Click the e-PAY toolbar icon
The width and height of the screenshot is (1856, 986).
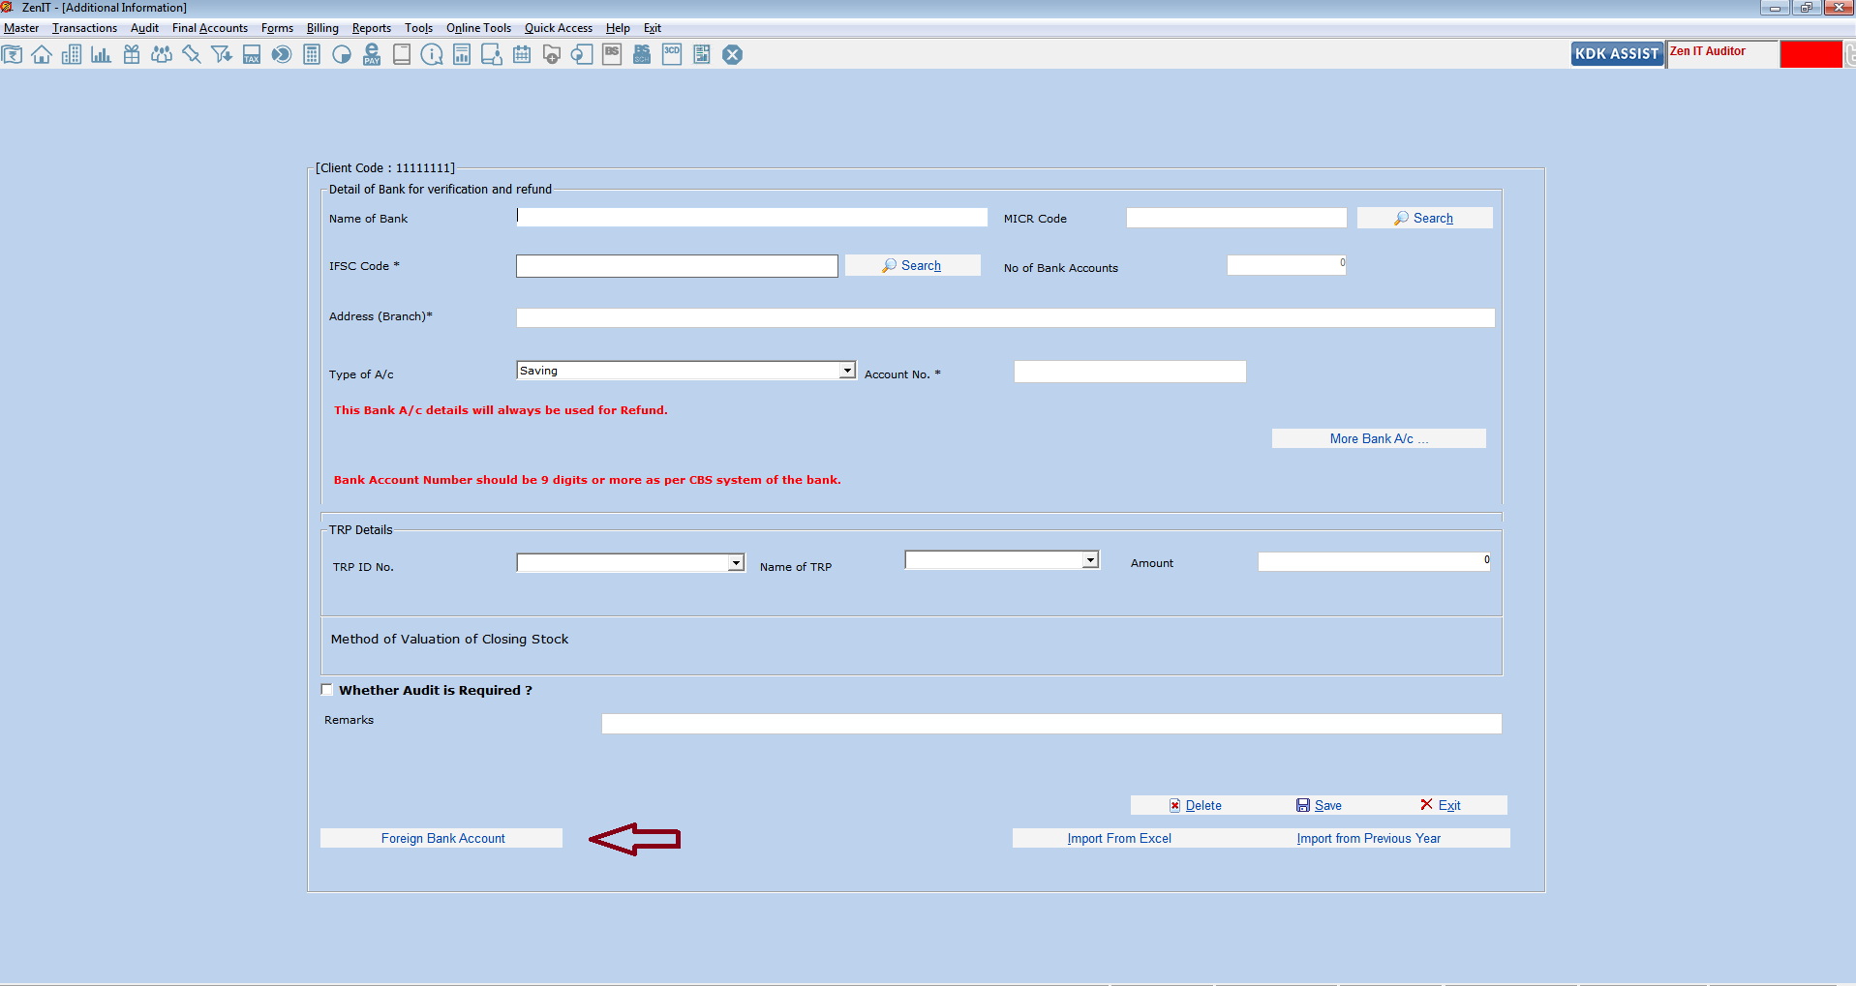tap(372, 55)
